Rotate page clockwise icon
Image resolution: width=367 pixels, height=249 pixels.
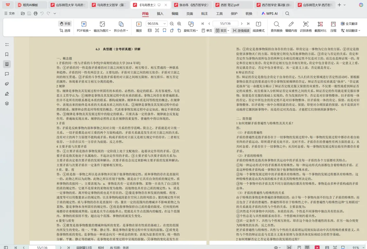click(x=179, y=31)
